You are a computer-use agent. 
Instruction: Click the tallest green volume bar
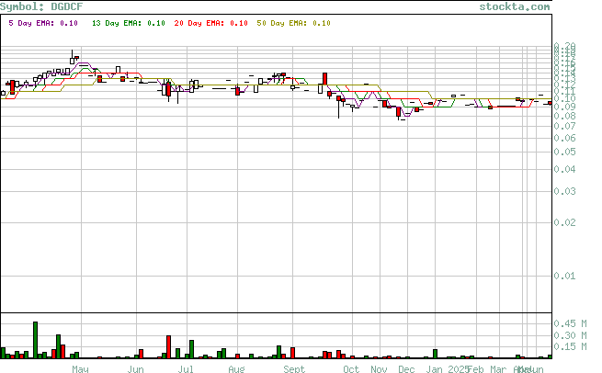tap(35, 340)
